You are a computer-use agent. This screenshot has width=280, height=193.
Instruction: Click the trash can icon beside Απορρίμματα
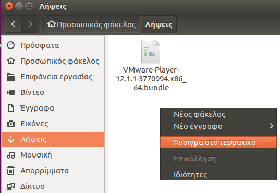pyautogui.click(x=11, y=171)
